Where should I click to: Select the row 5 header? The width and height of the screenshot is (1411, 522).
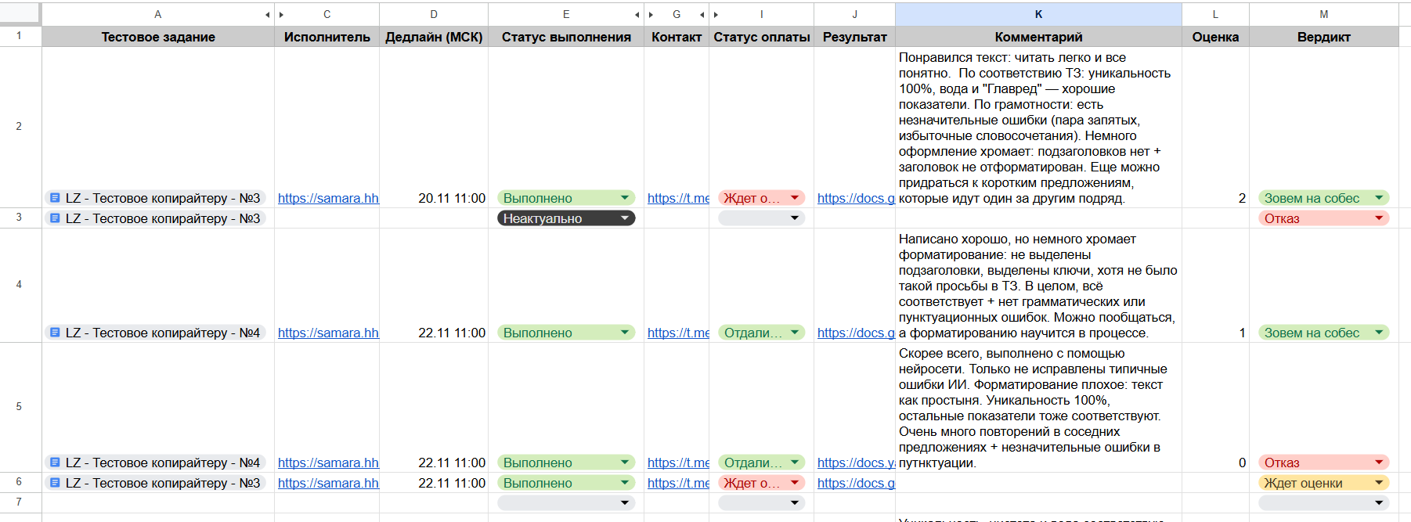19,407
